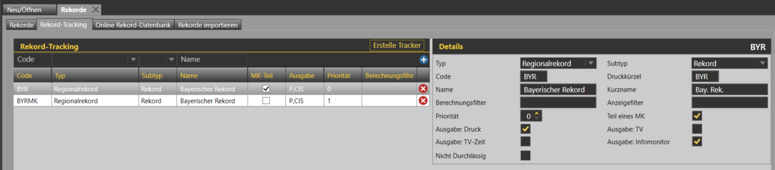
Task: Toggle Ausgabe: Druck checkbox
Action: click(525, 129)
